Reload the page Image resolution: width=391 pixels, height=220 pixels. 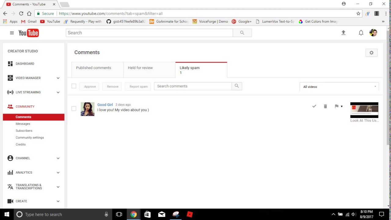click(21, 13)
